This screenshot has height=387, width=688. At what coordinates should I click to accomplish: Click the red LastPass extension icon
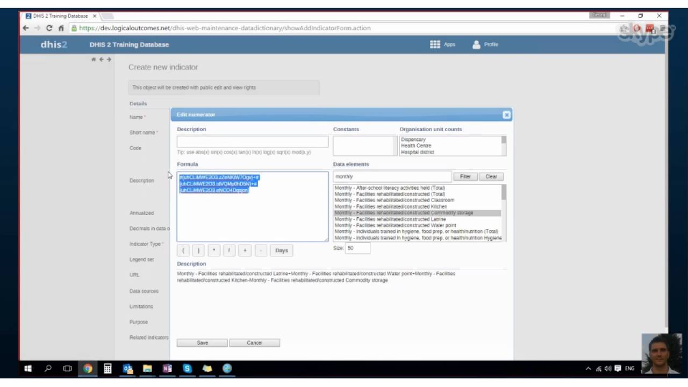coord(650,28)
